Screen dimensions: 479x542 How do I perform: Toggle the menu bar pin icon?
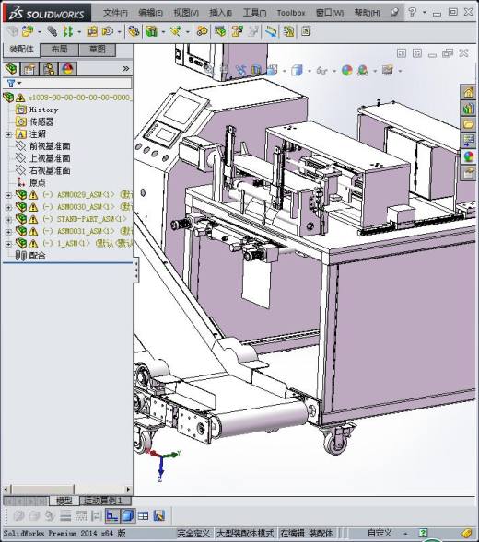point(394,13)
